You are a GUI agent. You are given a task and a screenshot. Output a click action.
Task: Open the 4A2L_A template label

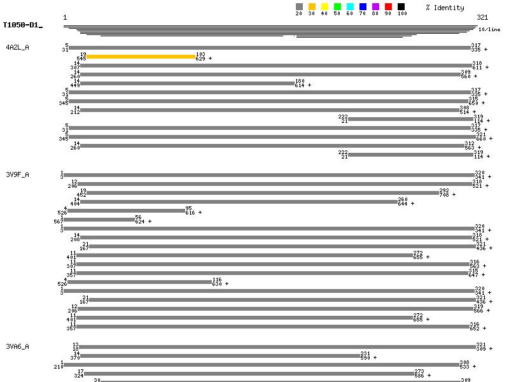[17, 48]
